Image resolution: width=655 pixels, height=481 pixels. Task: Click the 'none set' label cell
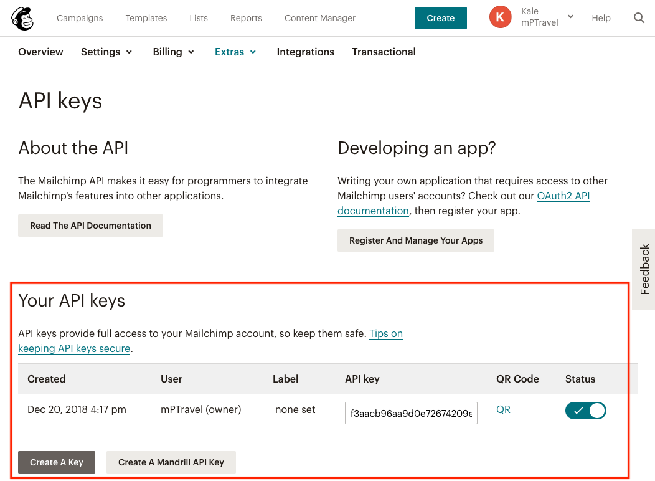coord(295,409)
